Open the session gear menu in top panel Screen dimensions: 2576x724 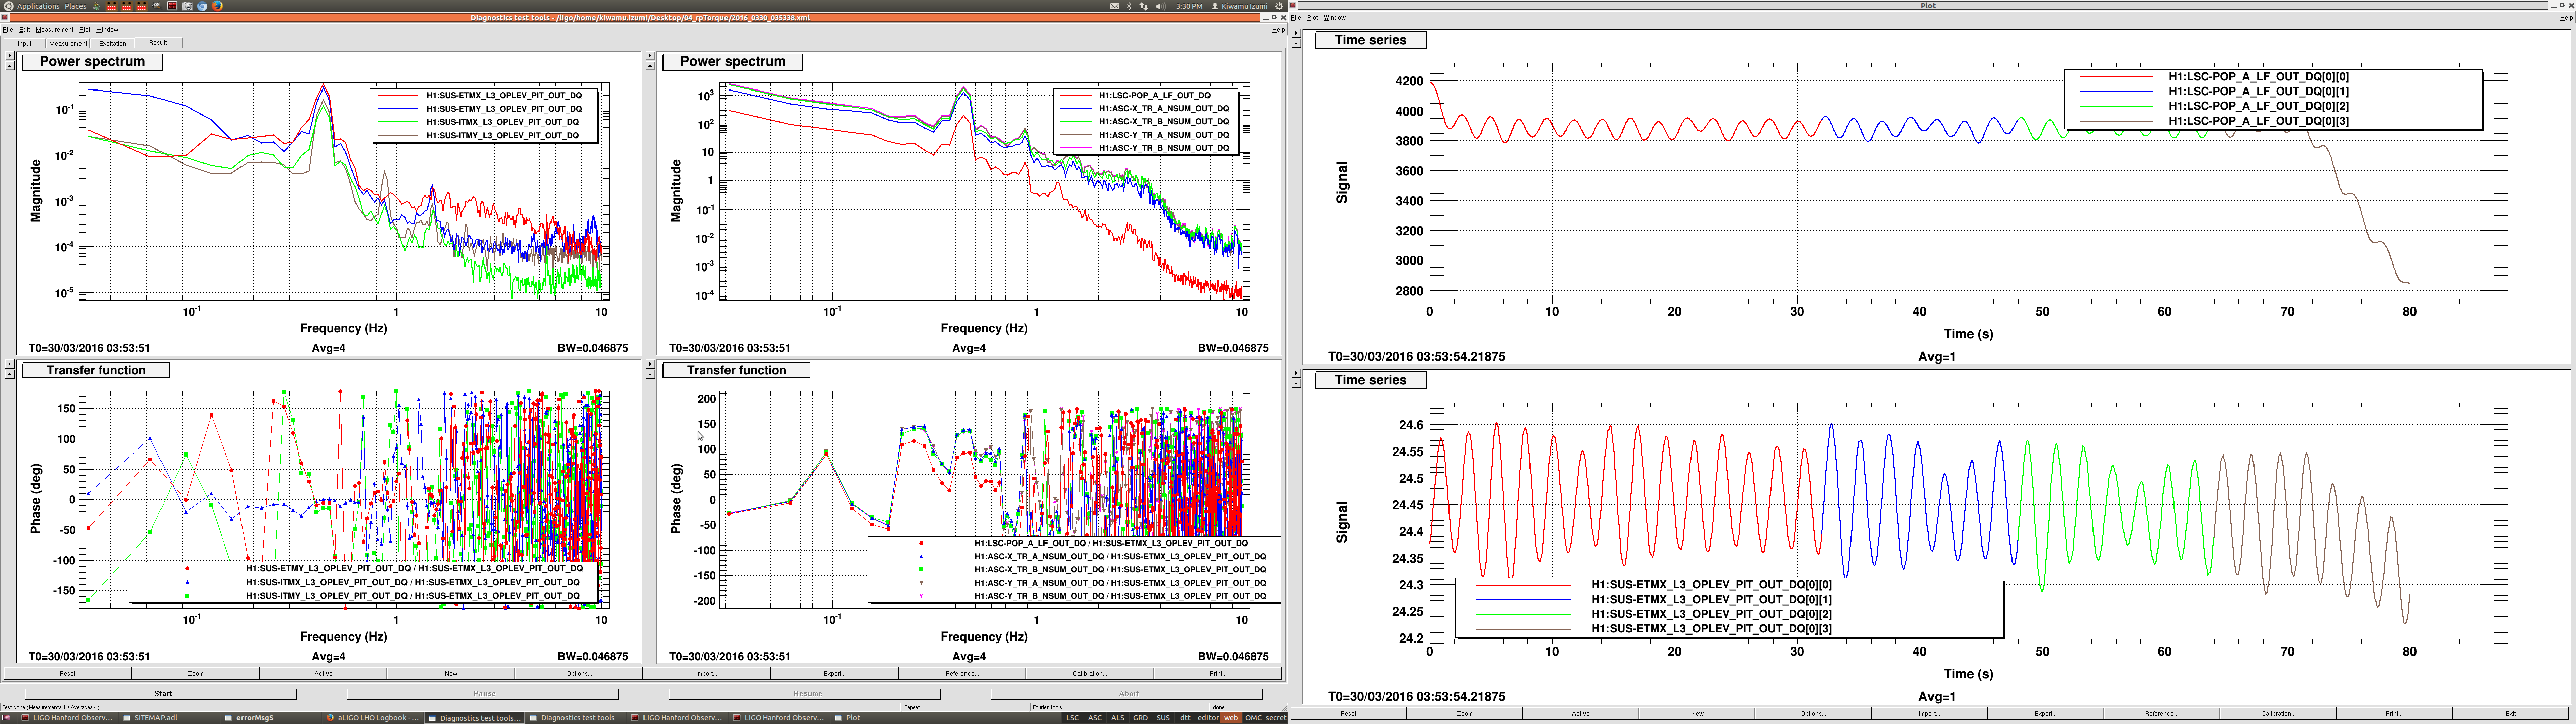1279,6
